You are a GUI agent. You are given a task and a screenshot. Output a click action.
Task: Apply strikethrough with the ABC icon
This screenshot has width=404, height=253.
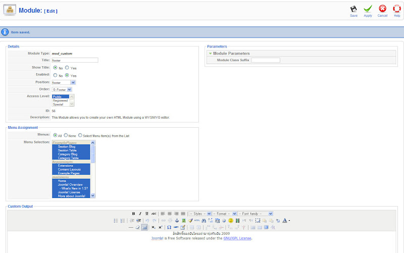point(154,214)
